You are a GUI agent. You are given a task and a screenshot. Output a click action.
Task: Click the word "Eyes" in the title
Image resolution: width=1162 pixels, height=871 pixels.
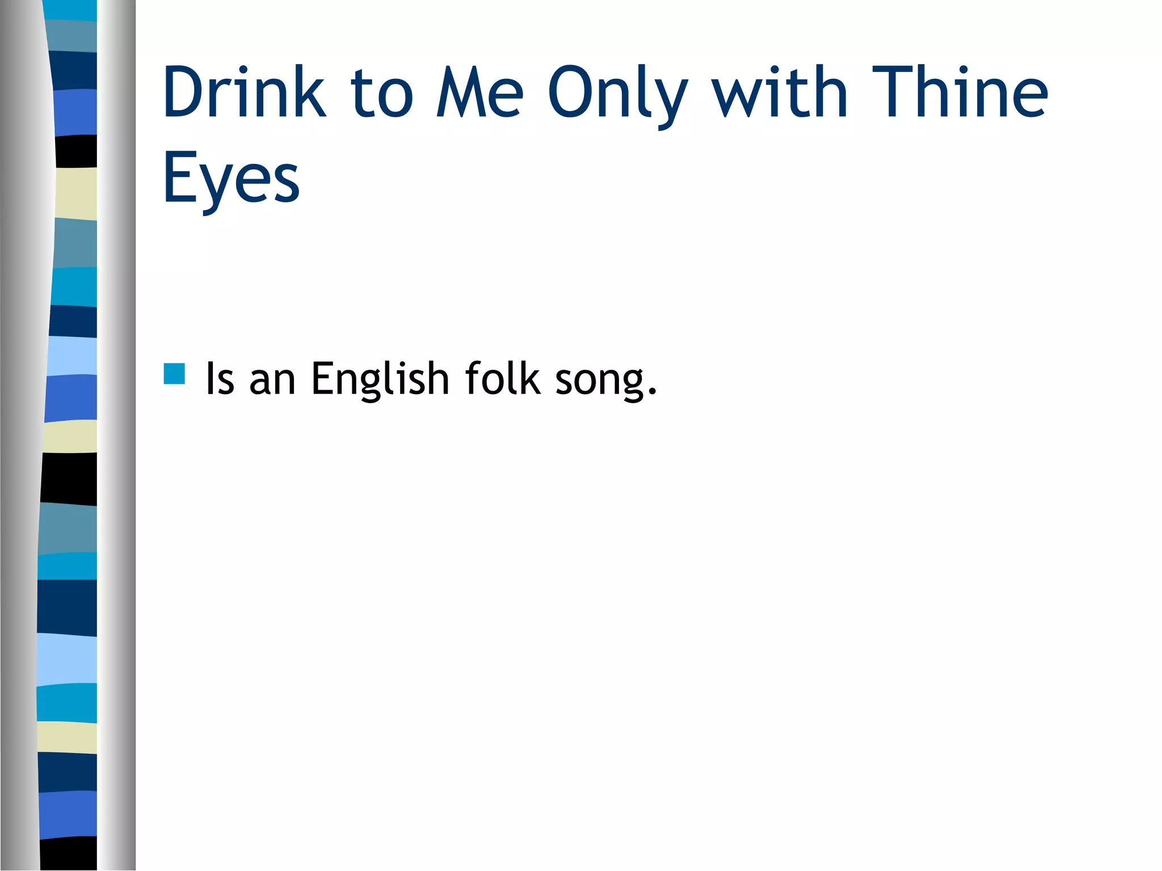231,177
